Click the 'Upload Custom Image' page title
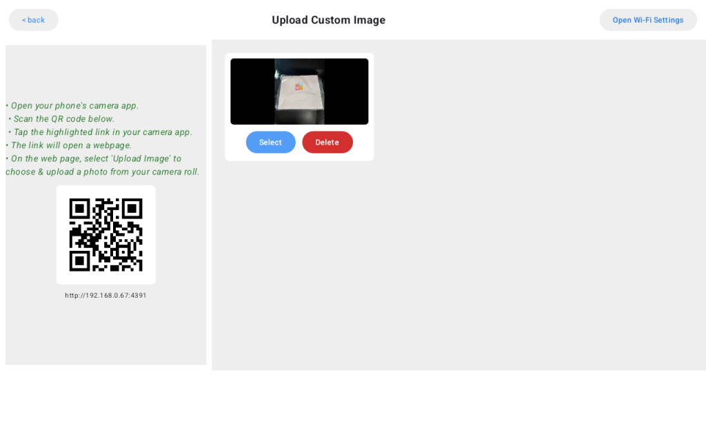This screenshot has height=441, width=706. click(x=329, y=20)
